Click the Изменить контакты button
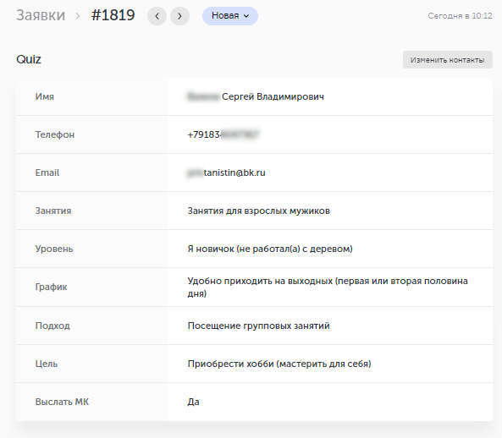 pyautogui.click(x=447, y=60)
